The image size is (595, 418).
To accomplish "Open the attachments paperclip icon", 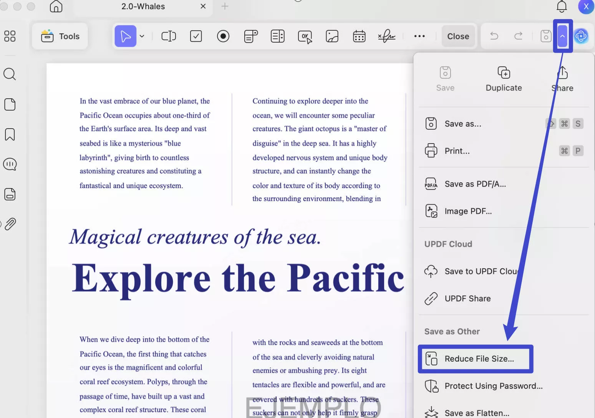I will (x=10, y=224).
